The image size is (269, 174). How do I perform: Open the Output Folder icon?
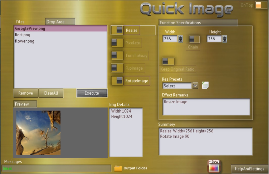click(x=118, y=168)
